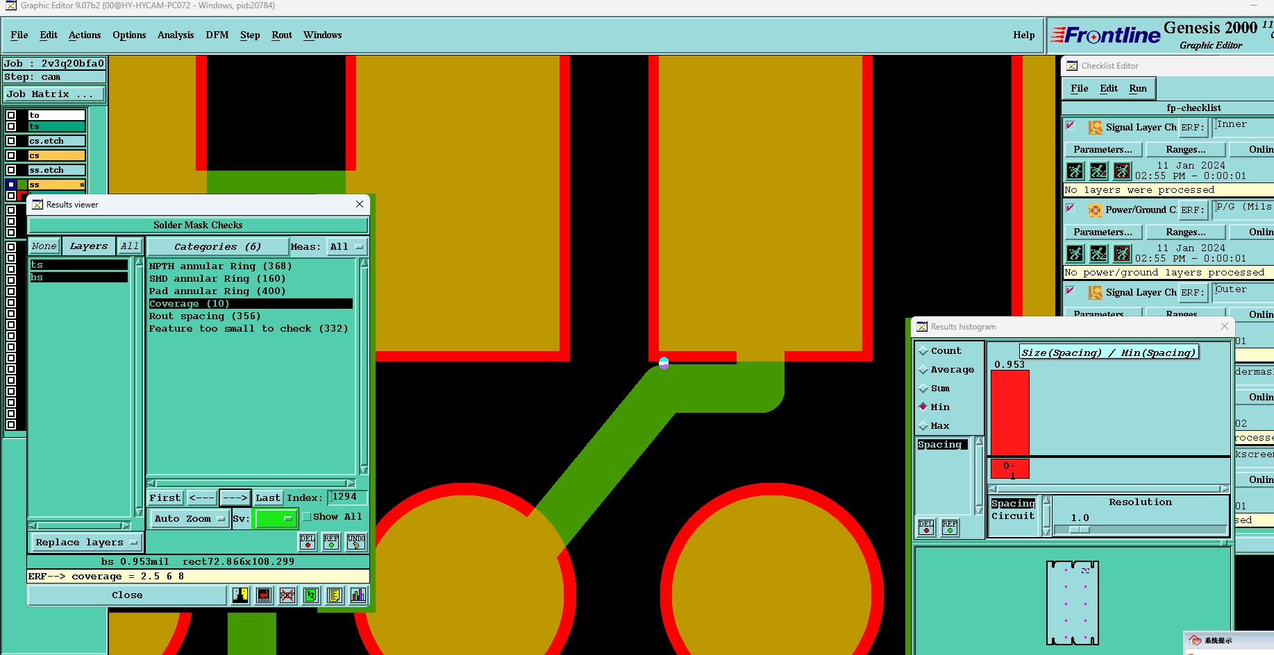The width and height of the screenshot is (1274, 655).
Task: Click red-bordered run icon under Power/Ground check
Action: [x=1122, y=253]
